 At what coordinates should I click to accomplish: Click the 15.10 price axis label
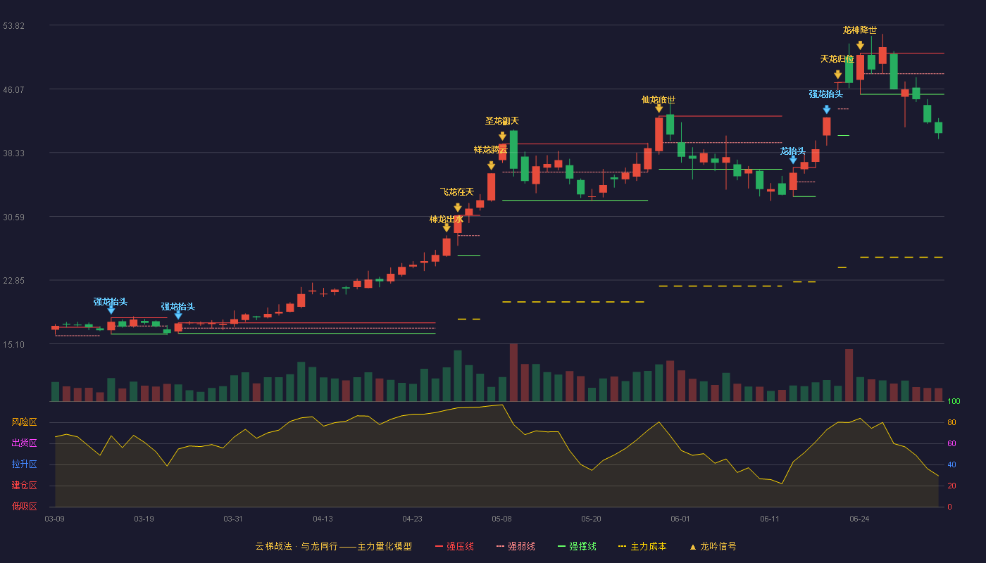tap(14, 345)
